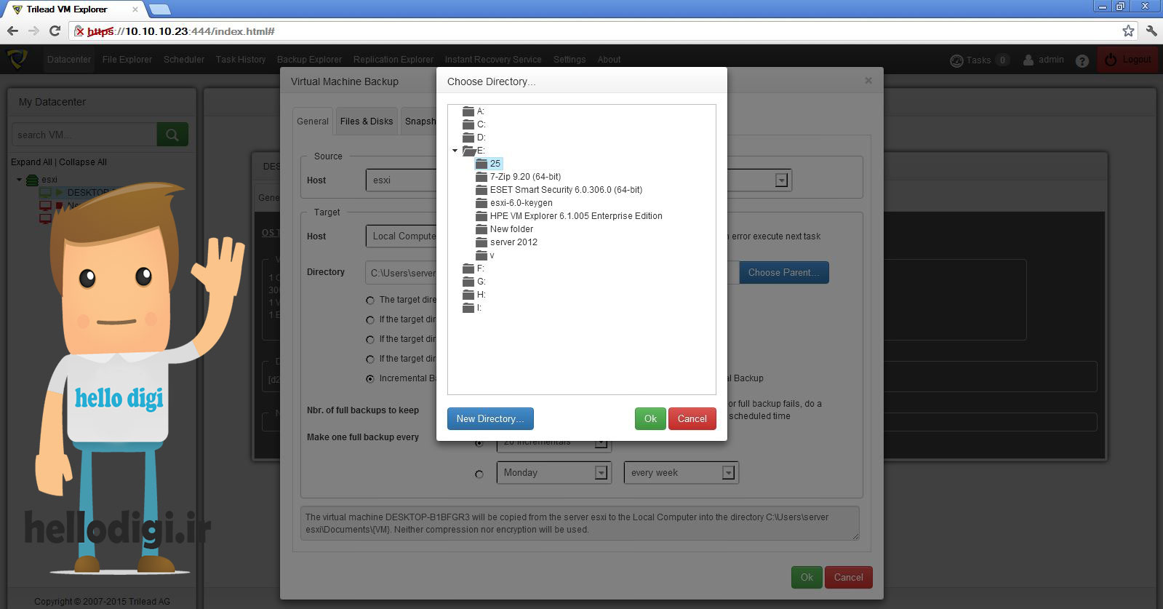Open the Datacenter menu

(x=69, y=60)
